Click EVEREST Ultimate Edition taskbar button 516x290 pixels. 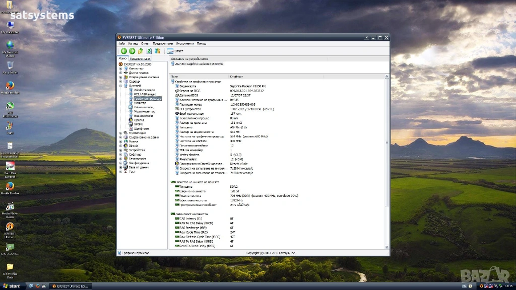70,286
